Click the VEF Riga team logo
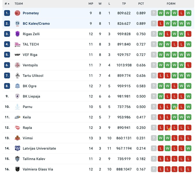 [x=17, y=55]
